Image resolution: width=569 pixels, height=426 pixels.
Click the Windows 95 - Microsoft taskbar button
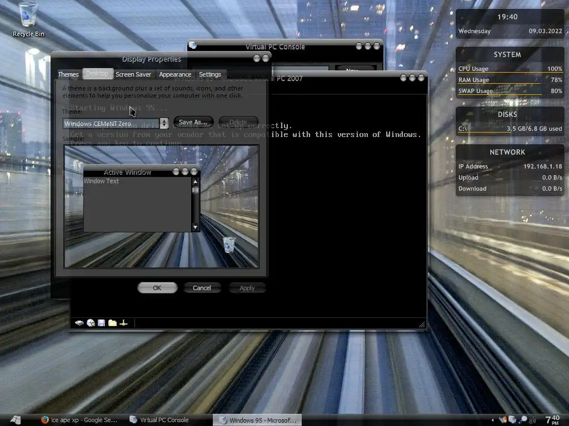(257, 420)
